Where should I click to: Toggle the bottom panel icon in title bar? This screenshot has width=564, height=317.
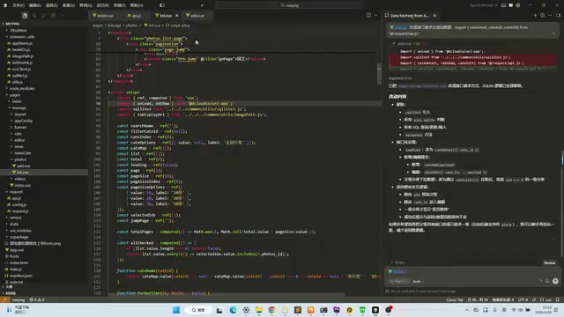click(503, 5)
